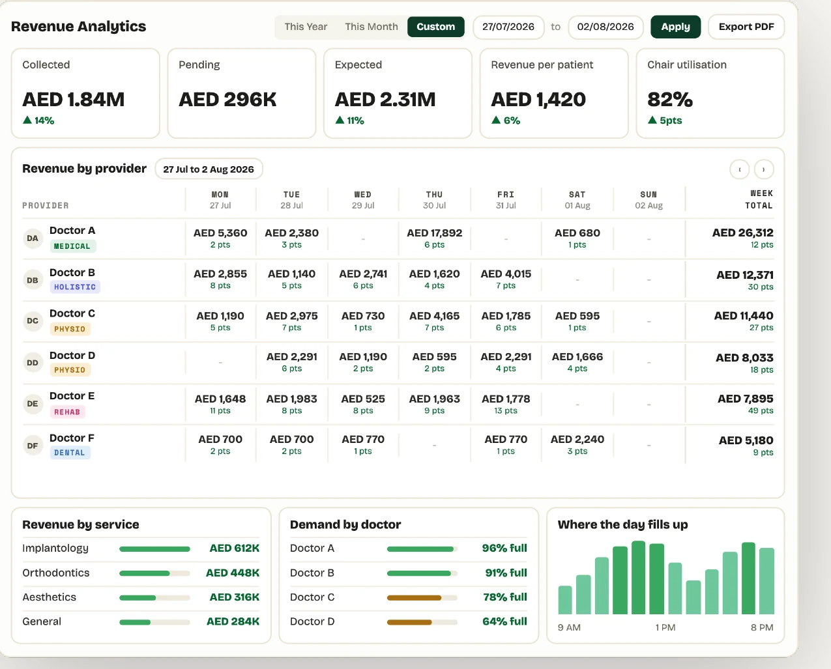Click the DD avatar for Doctor D
The image size is (831, 669).
coord(33,363)
